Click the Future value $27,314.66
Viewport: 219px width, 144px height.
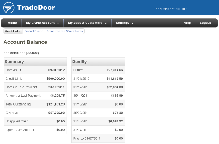point(115,70)
